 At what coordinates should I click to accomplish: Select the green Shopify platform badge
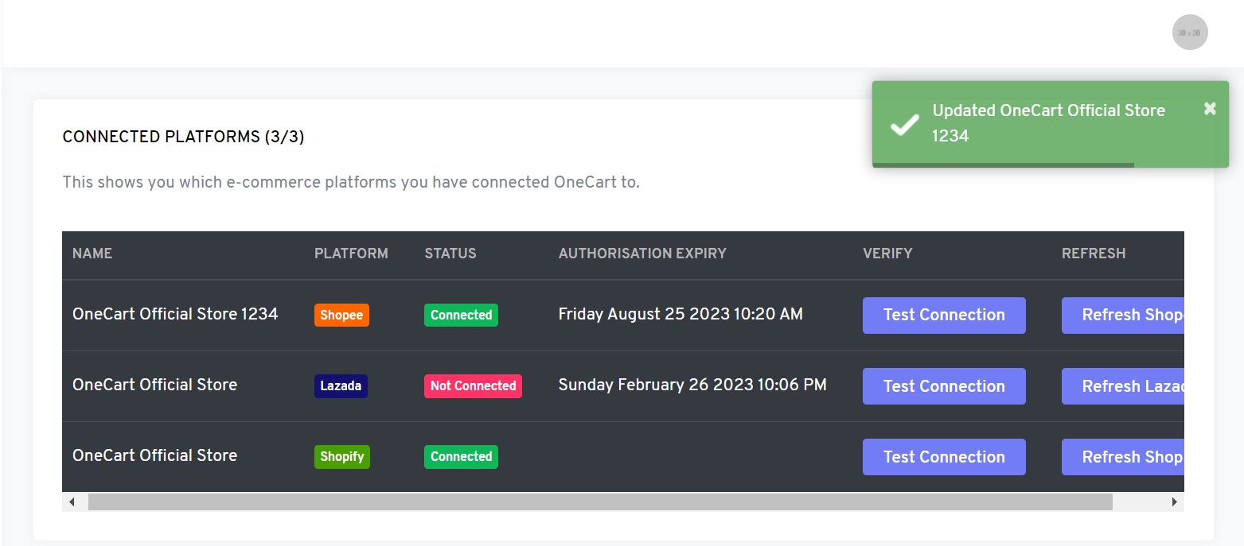coord(341,457)
